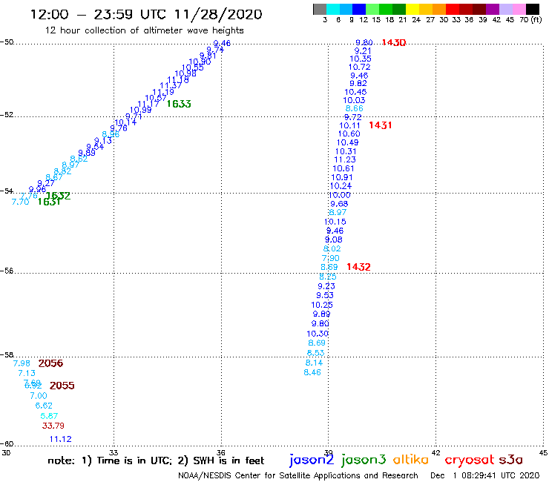The height and width of the screenshot is (482, 549).
Task: Click the pink legend swatch
Action: (x=519, y=9)
